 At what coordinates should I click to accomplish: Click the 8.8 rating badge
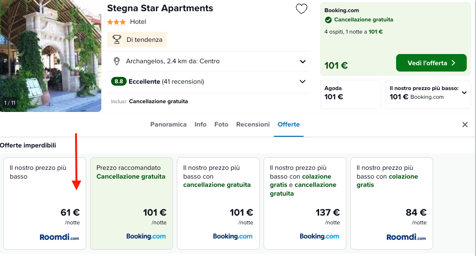(x=119, y=81)
